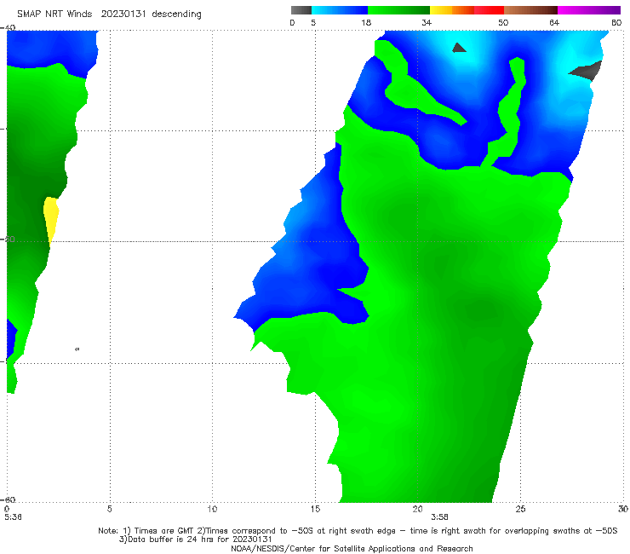Viewport: 630px width, 554px height.
Task: Click the tiny island marker in the white gap
Action: 77,349
